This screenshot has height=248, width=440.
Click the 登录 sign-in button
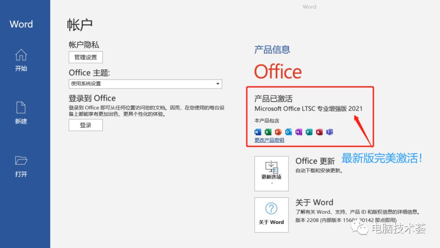(x=86, y=125)
